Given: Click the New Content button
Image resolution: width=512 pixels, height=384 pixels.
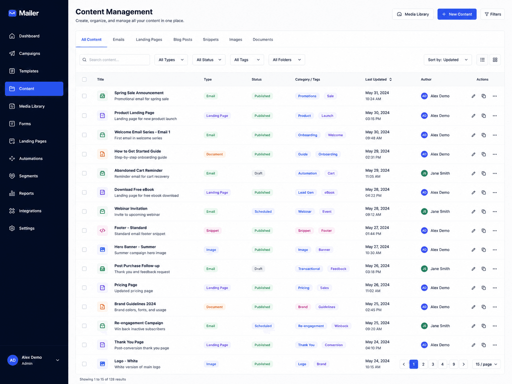Looking at the screenshot, I should tap(457, 14).
